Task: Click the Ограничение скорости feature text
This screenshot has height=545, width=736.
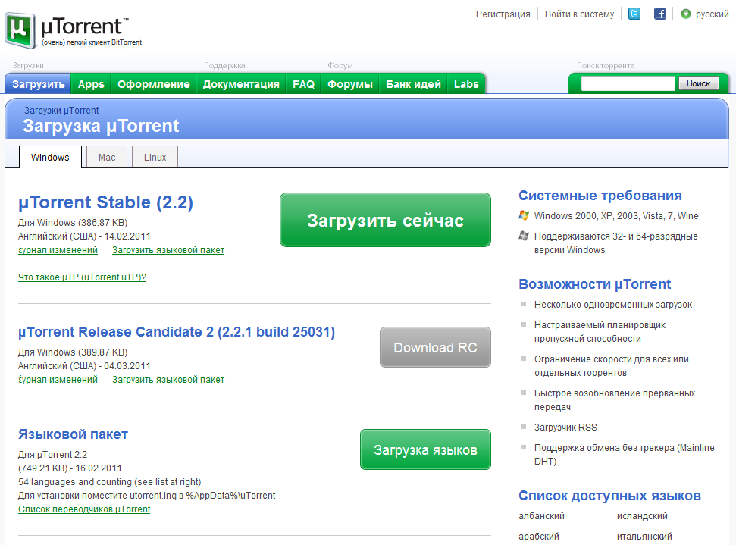Action: pyautogui.click(x=612, y=365)
